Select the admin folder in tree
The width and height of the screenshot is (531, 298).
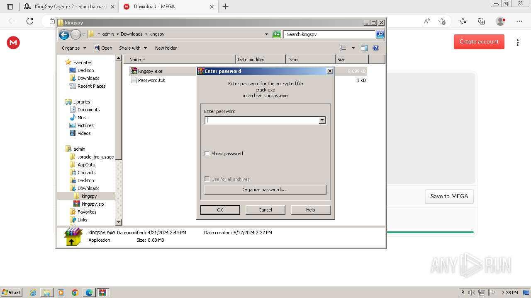[79, 149]
